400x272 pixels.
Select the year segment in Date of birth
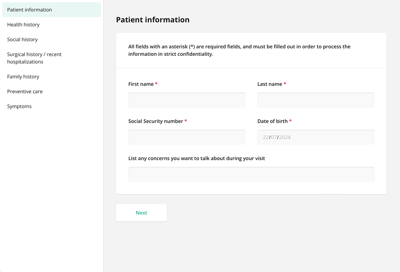click(x=285, y=137)
